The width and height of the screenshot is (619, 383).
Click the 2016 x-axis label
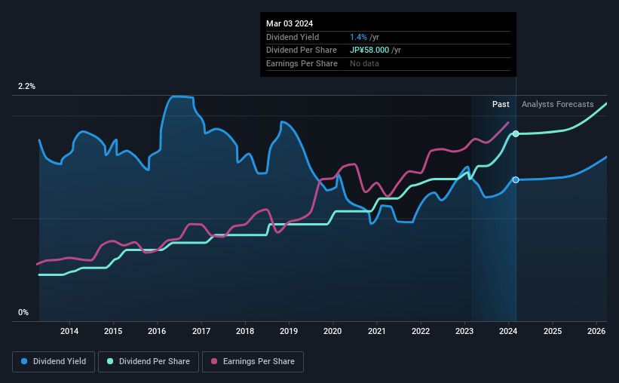click(157, 331)
